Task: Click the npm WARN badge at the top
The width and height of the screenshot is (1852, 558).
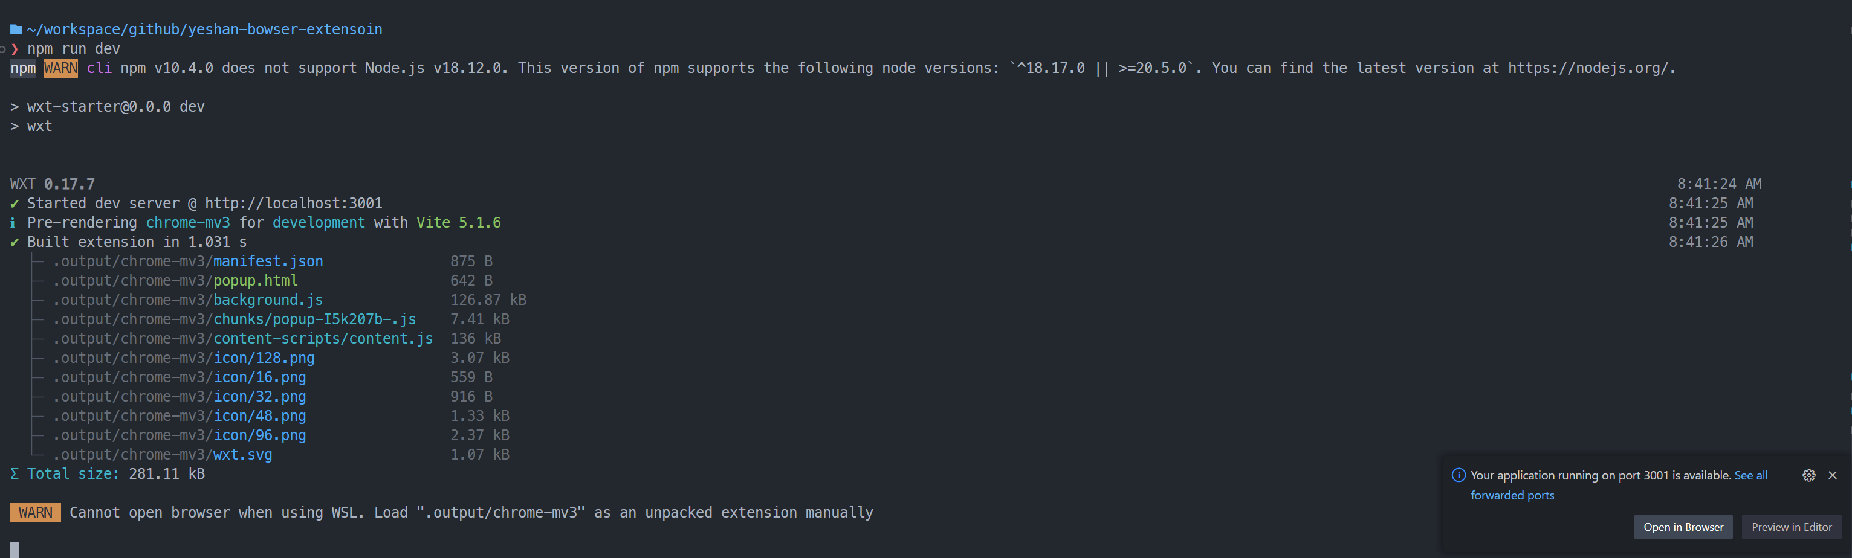Action: 60,68
